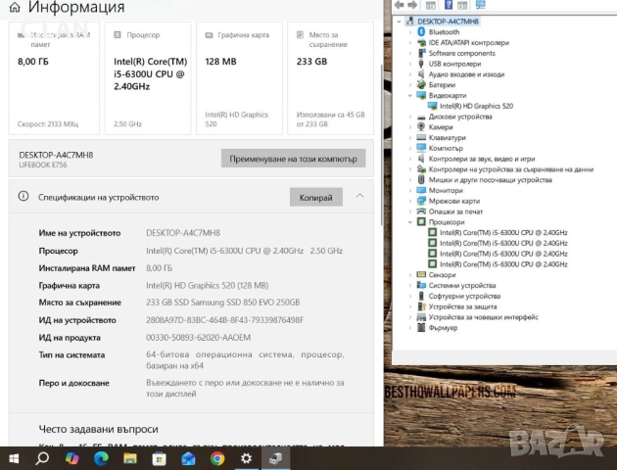Expand the IDE ATA/ATAPI контролери category
The width and height of the screenshot is (617, 470).
[x=410, y=42]
